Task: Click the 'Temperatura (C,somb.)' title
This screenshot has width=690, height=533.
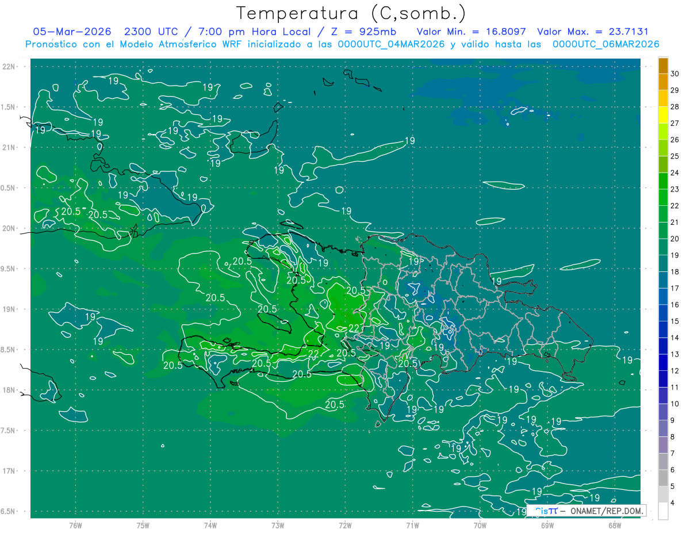Action: [x=351, y=13]
